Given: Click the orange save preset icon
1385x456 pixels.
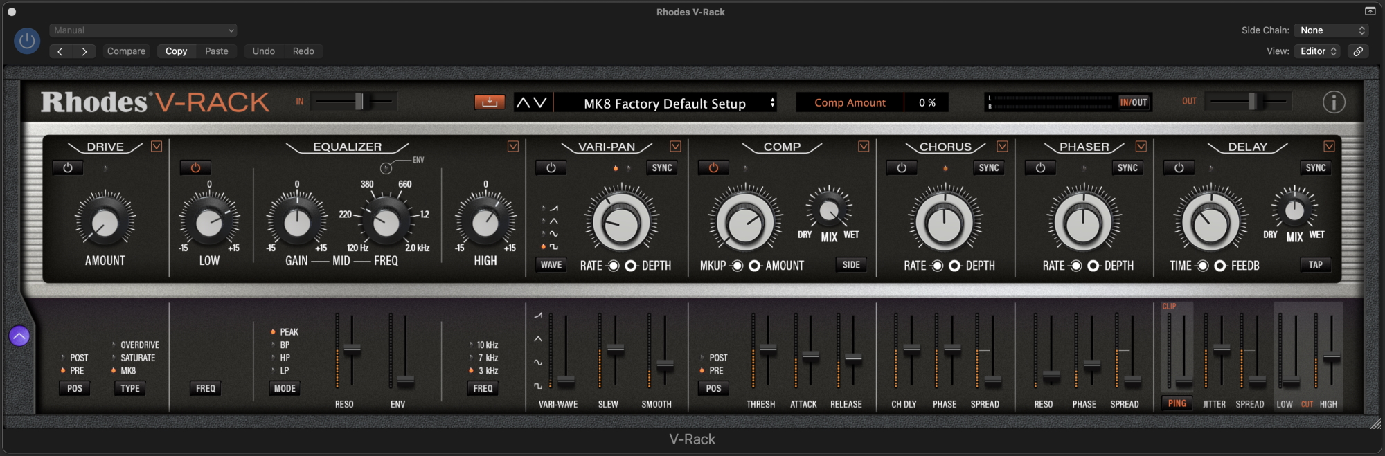Looking at the screenshot, I should (x=489, y=102).
